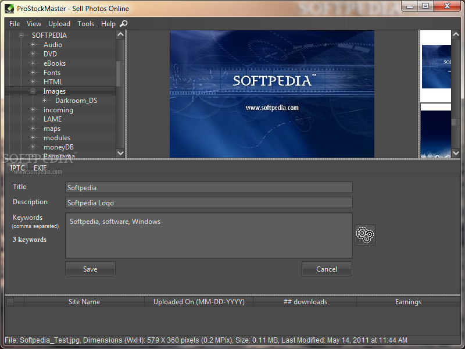Click the thumbnail strip scroll up arrow

pyautogui.click(x=456, y=34)
